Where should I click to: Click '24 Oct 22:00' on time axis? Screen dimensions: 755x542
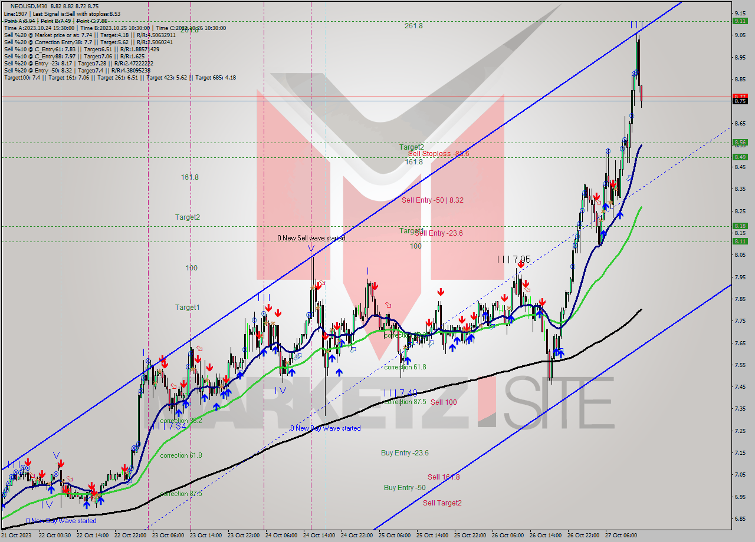(357, 536)
